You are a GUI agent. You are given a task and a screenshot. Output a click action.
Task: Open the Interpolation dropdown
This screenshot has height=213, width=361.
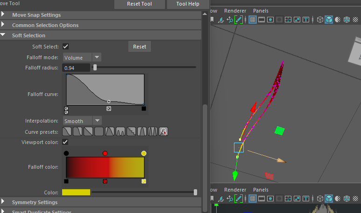click(x=82, y=121)
